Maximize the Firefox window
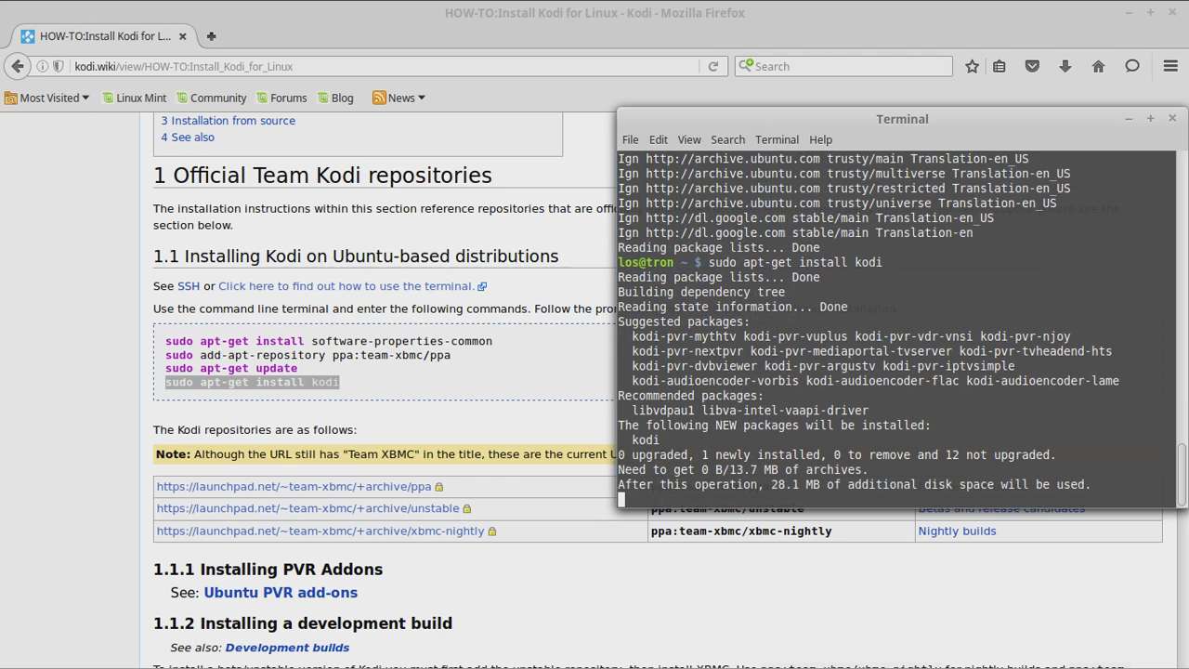This screenshot has width=1189, height=669. (1150, 13)
